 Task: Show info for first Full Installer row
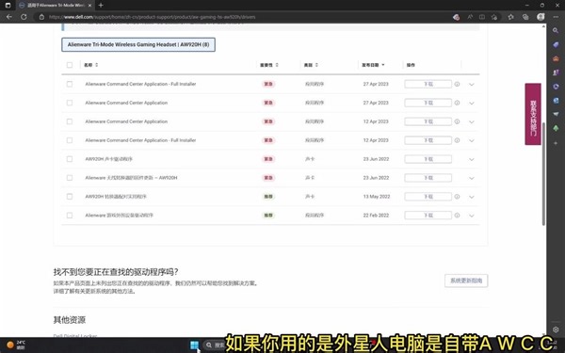457,84
